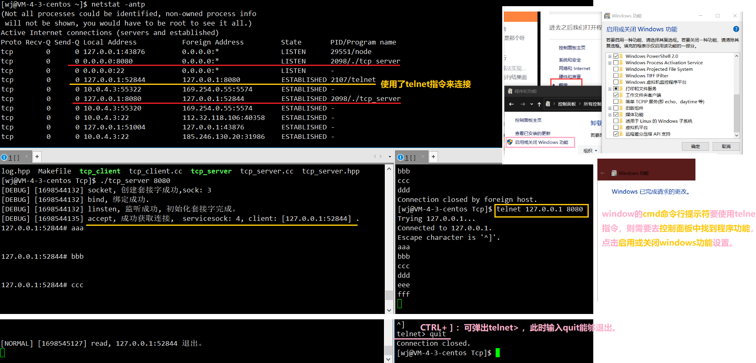
Task: Click the left terminal scrollbar thumb
Action: tap(389, 295)
